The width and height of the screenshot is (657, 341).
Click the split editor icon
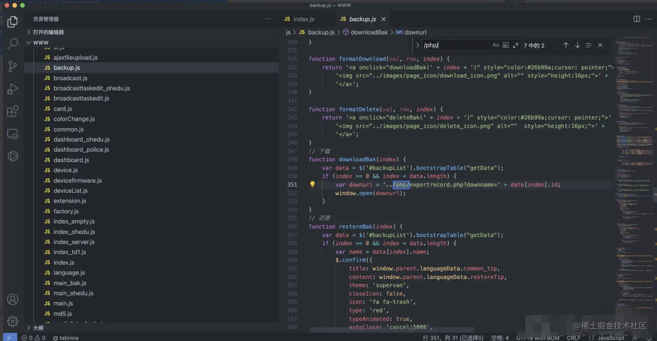636,19
